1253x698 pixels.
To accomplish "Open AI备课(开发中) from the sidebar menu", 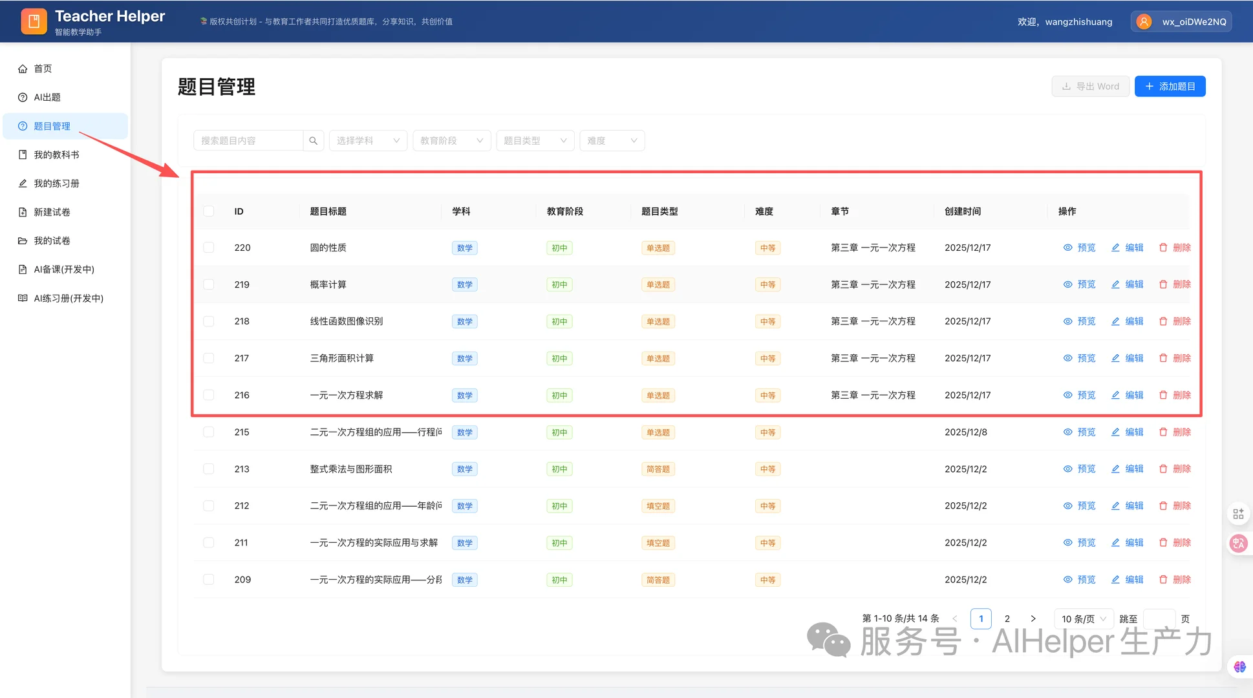I will click(x=63, y=270).
